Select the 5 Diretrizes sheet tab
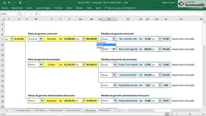 [x=90, y=110]
